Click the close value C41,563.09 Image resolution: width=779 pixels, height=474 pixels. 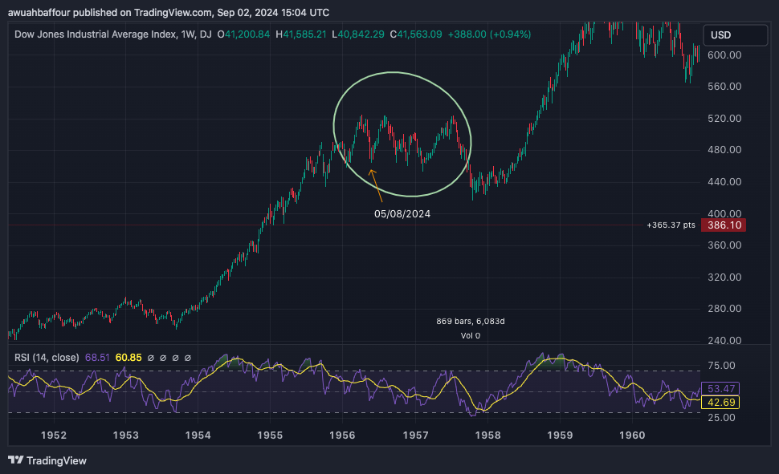[x=416, y=34]
